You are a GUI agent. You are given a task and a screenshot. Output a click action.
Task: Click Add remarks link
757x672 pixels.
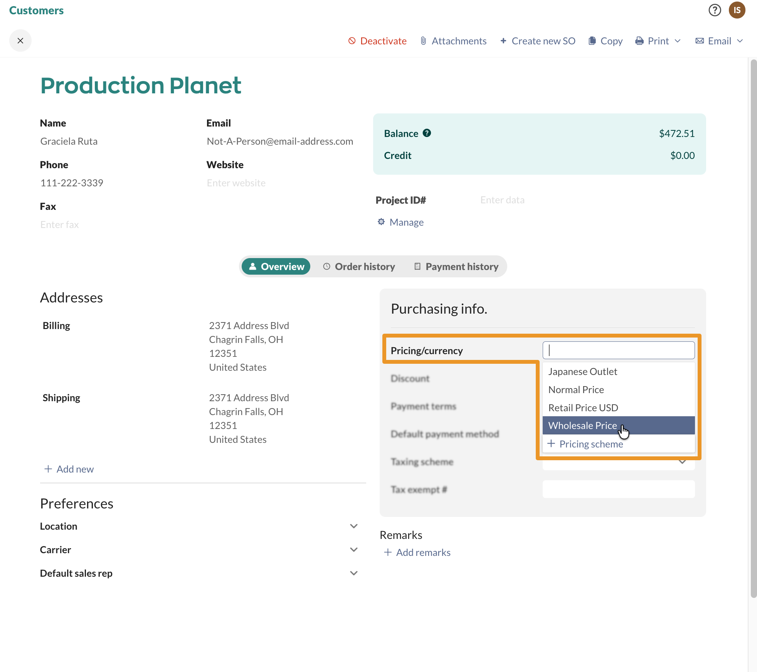[x=417, y=552]
